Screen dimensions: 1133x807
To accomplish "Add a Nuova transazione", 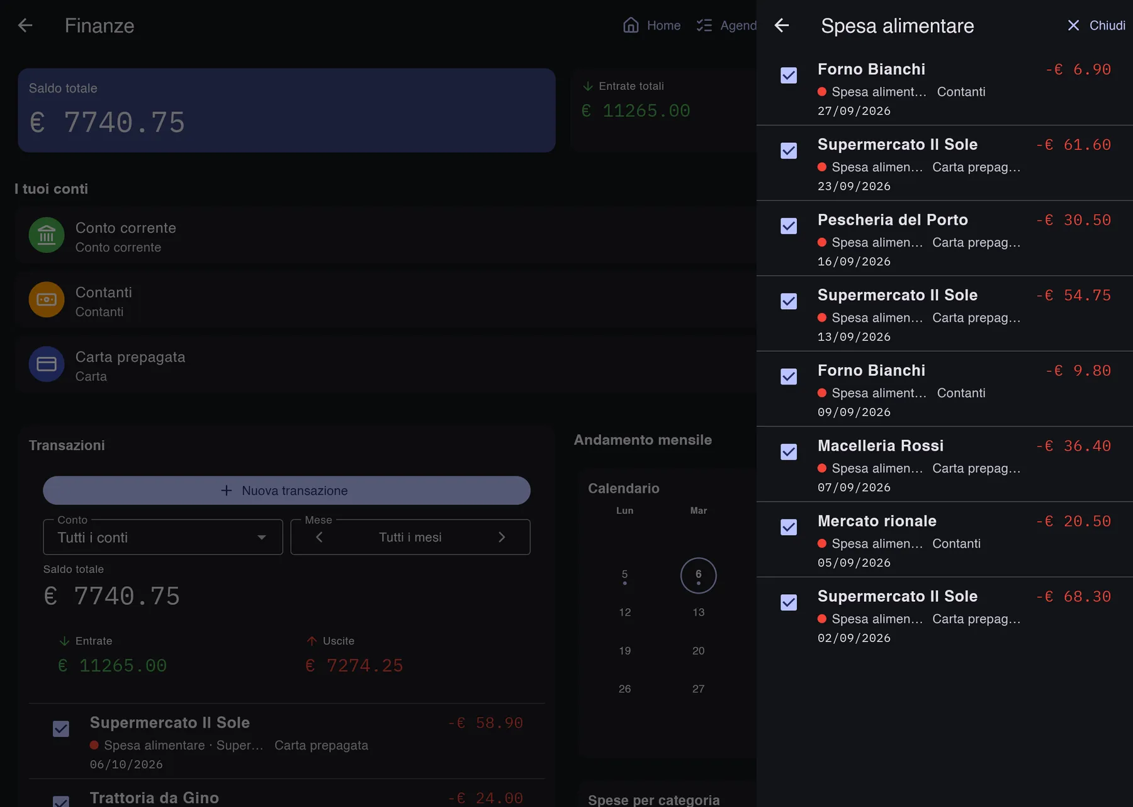I will [286, 490].
